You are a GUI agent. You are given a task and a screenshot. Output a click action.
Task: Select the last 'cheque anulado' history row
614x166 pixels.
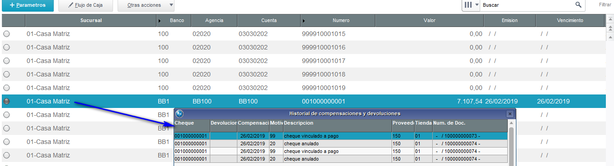(340, 159)
